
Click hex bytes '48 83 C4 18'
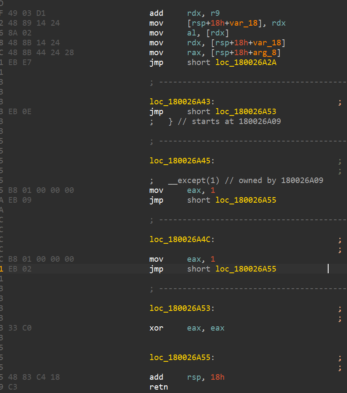34,377
